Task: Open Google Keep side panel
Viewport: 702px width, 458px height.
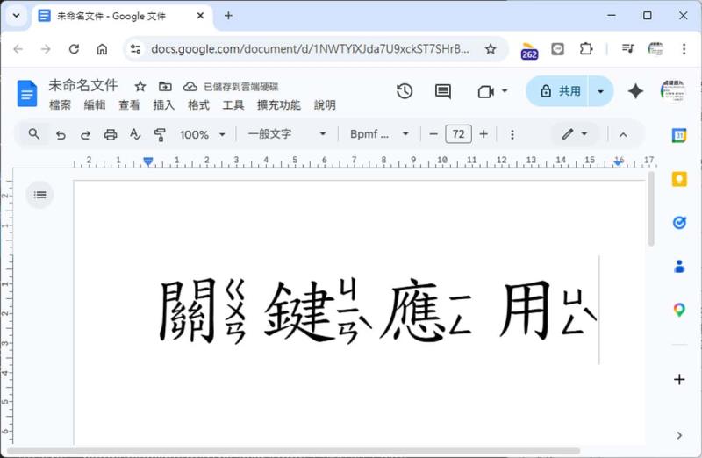Action: tap(679, 179)
